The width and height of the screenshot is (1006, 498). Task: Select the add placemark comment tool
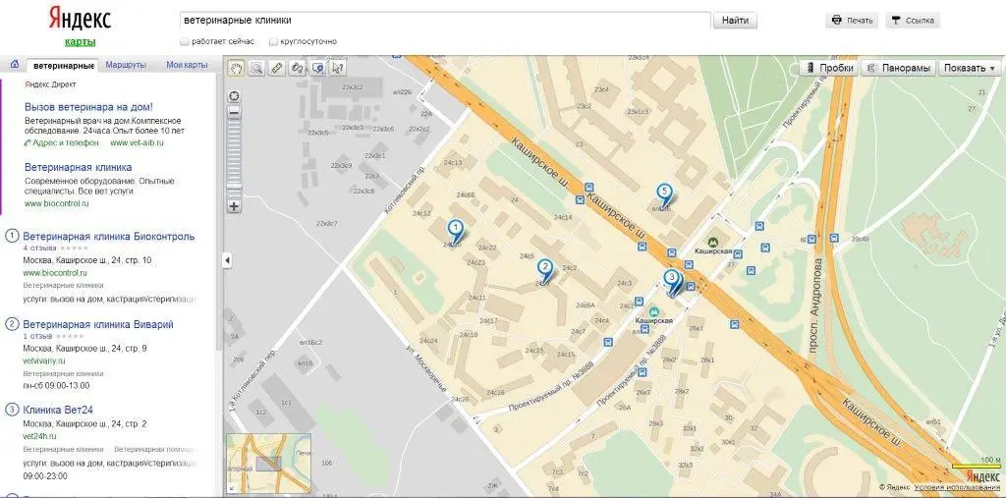pyautogui.click(x=317, y=68)
